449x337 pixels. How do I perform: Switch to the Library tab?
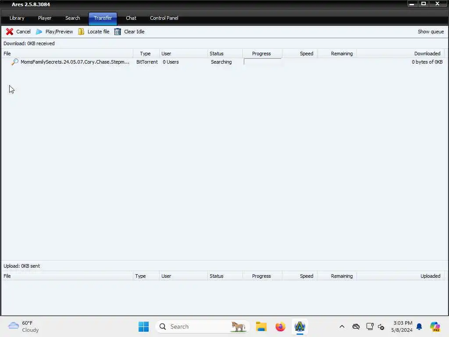(17, 18)
